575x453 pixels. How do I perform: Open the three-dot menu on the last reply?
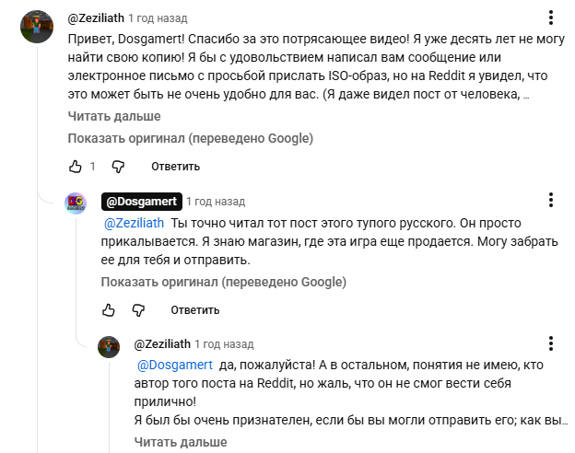[x=550, y=343]
